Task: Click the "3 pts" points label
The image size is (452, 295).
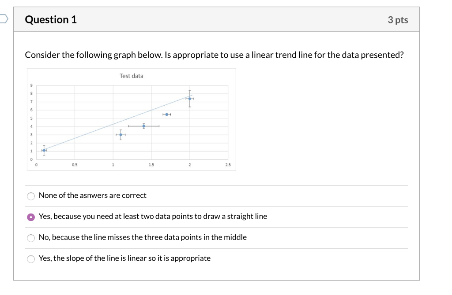Action: pyautogui.click(x=398, y=20)
